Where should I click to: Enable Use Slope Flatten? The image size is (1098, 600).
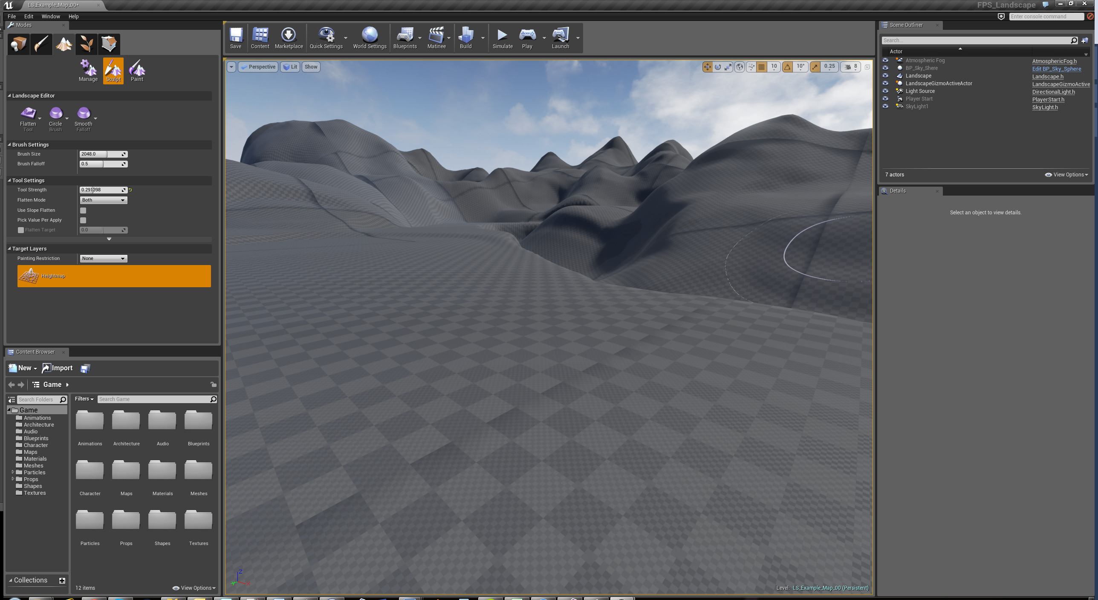coord(83,210)
